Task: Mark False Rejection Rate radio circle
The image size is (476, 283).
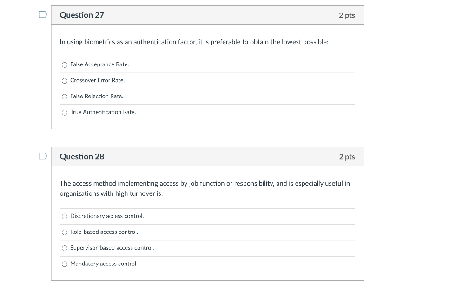Action: click(x=64, y=96)
